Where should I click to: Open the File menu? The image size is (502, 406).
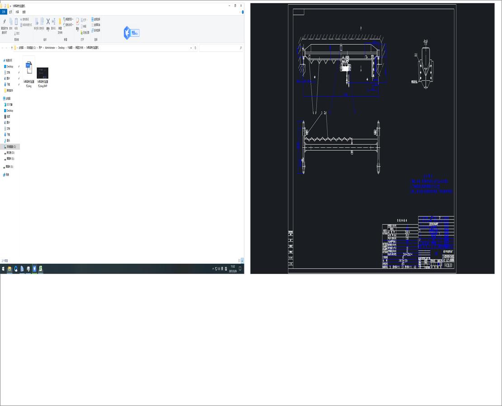click(x=4, y=12)
